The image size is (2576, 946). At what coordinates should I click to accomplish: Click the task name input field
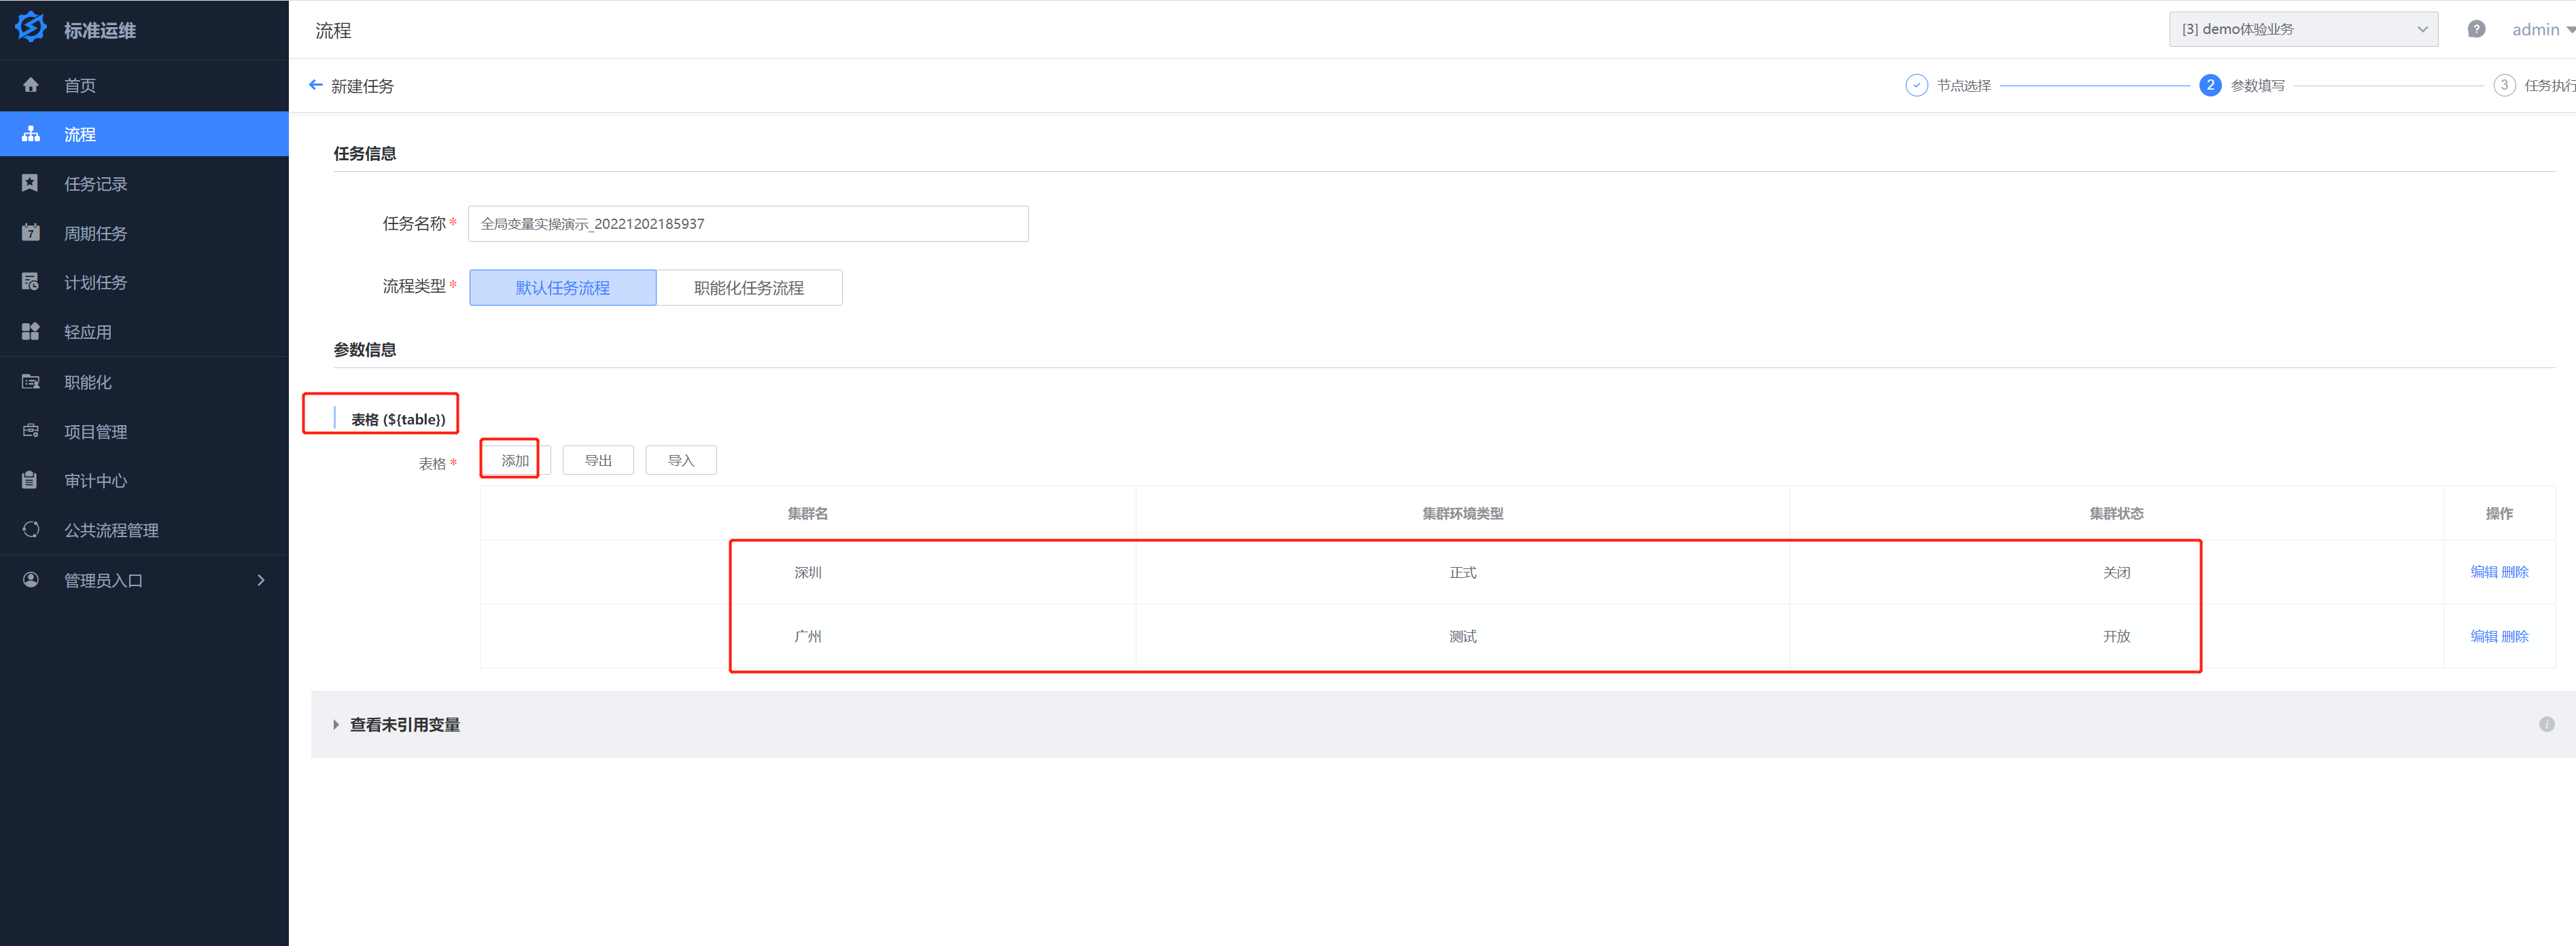point(747,223)
